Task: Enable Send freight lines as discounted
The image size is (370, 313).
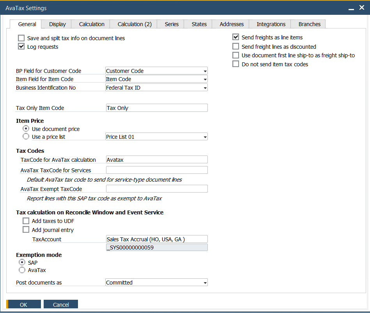Action: tap(236, 46)
